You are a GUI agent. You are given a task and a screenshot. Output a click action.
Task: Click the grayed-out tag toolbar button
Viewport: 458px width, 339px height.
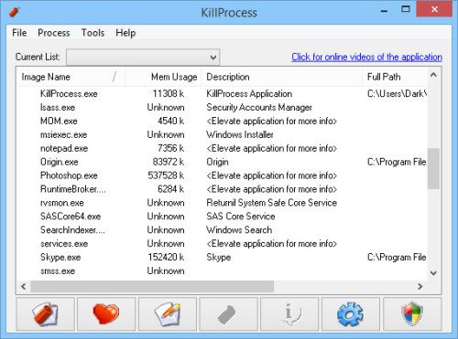click(228, 314)
